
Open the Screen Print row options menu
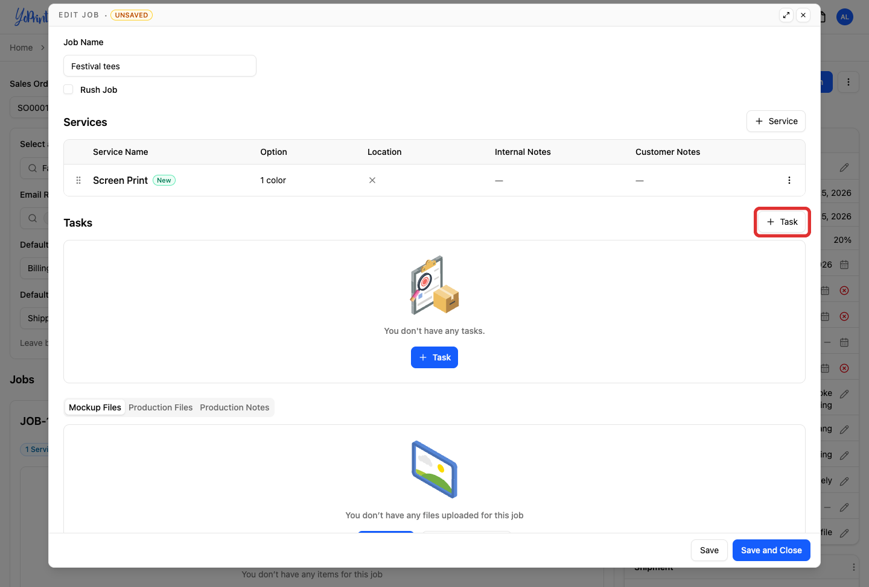(789, 180)
